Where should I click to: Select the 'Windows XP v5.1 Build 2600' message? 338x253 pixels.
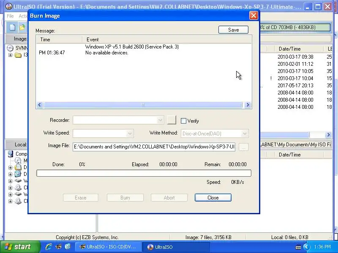point(132,47)
